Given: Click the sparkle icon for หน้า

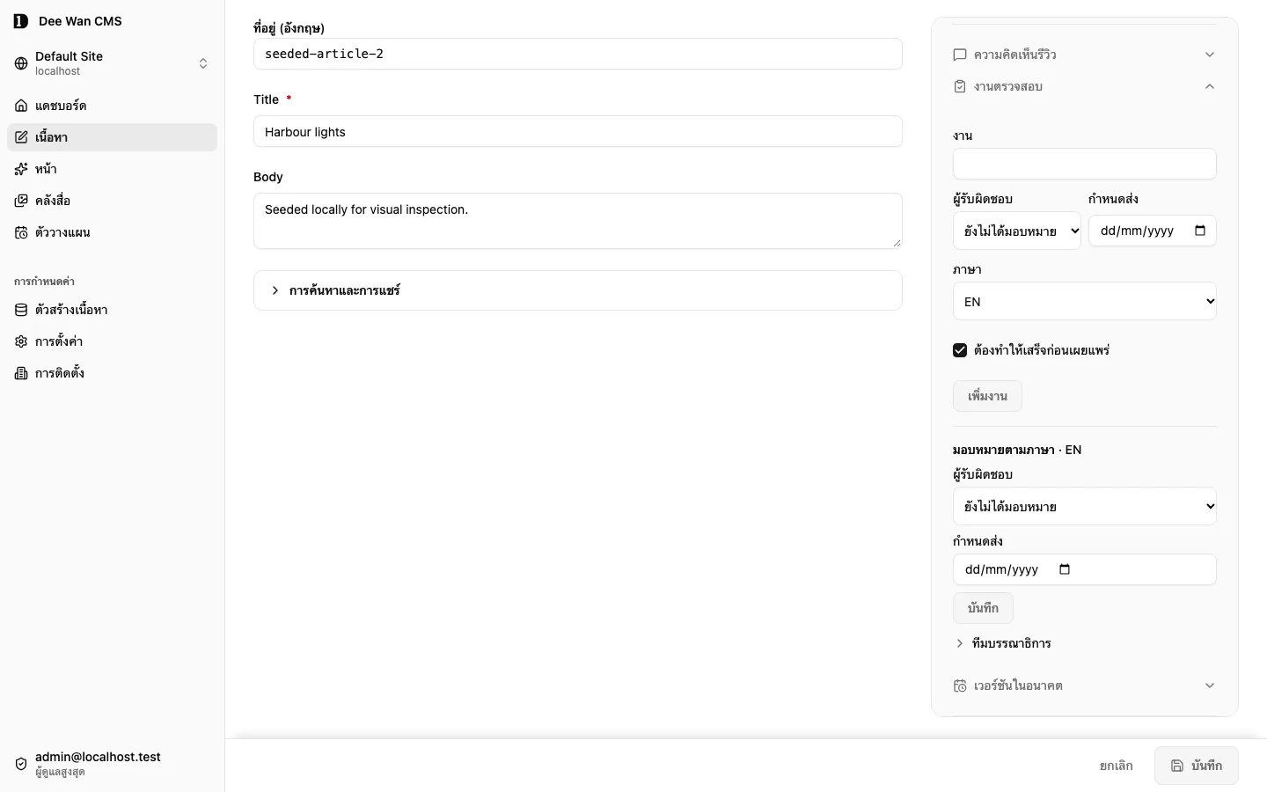Looking at the screenshot, I should (21, 169).
